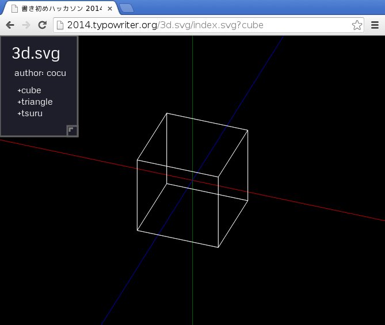Click the 3d.svg title heading
The image size is (385, 325).
36,53
